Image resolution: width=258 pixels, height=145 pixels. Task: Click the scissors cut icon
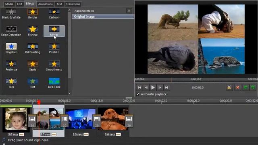229,87
